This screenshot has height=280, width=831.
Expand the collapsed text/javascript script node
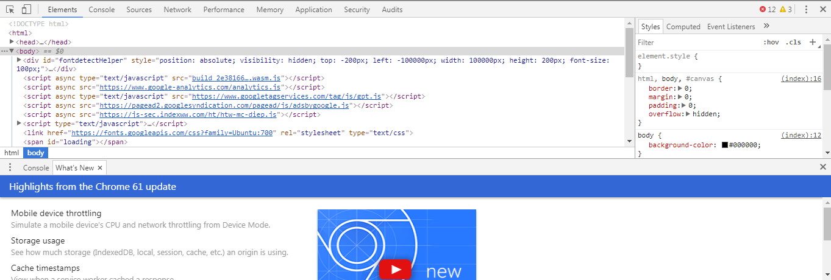[x=20, y=123]
